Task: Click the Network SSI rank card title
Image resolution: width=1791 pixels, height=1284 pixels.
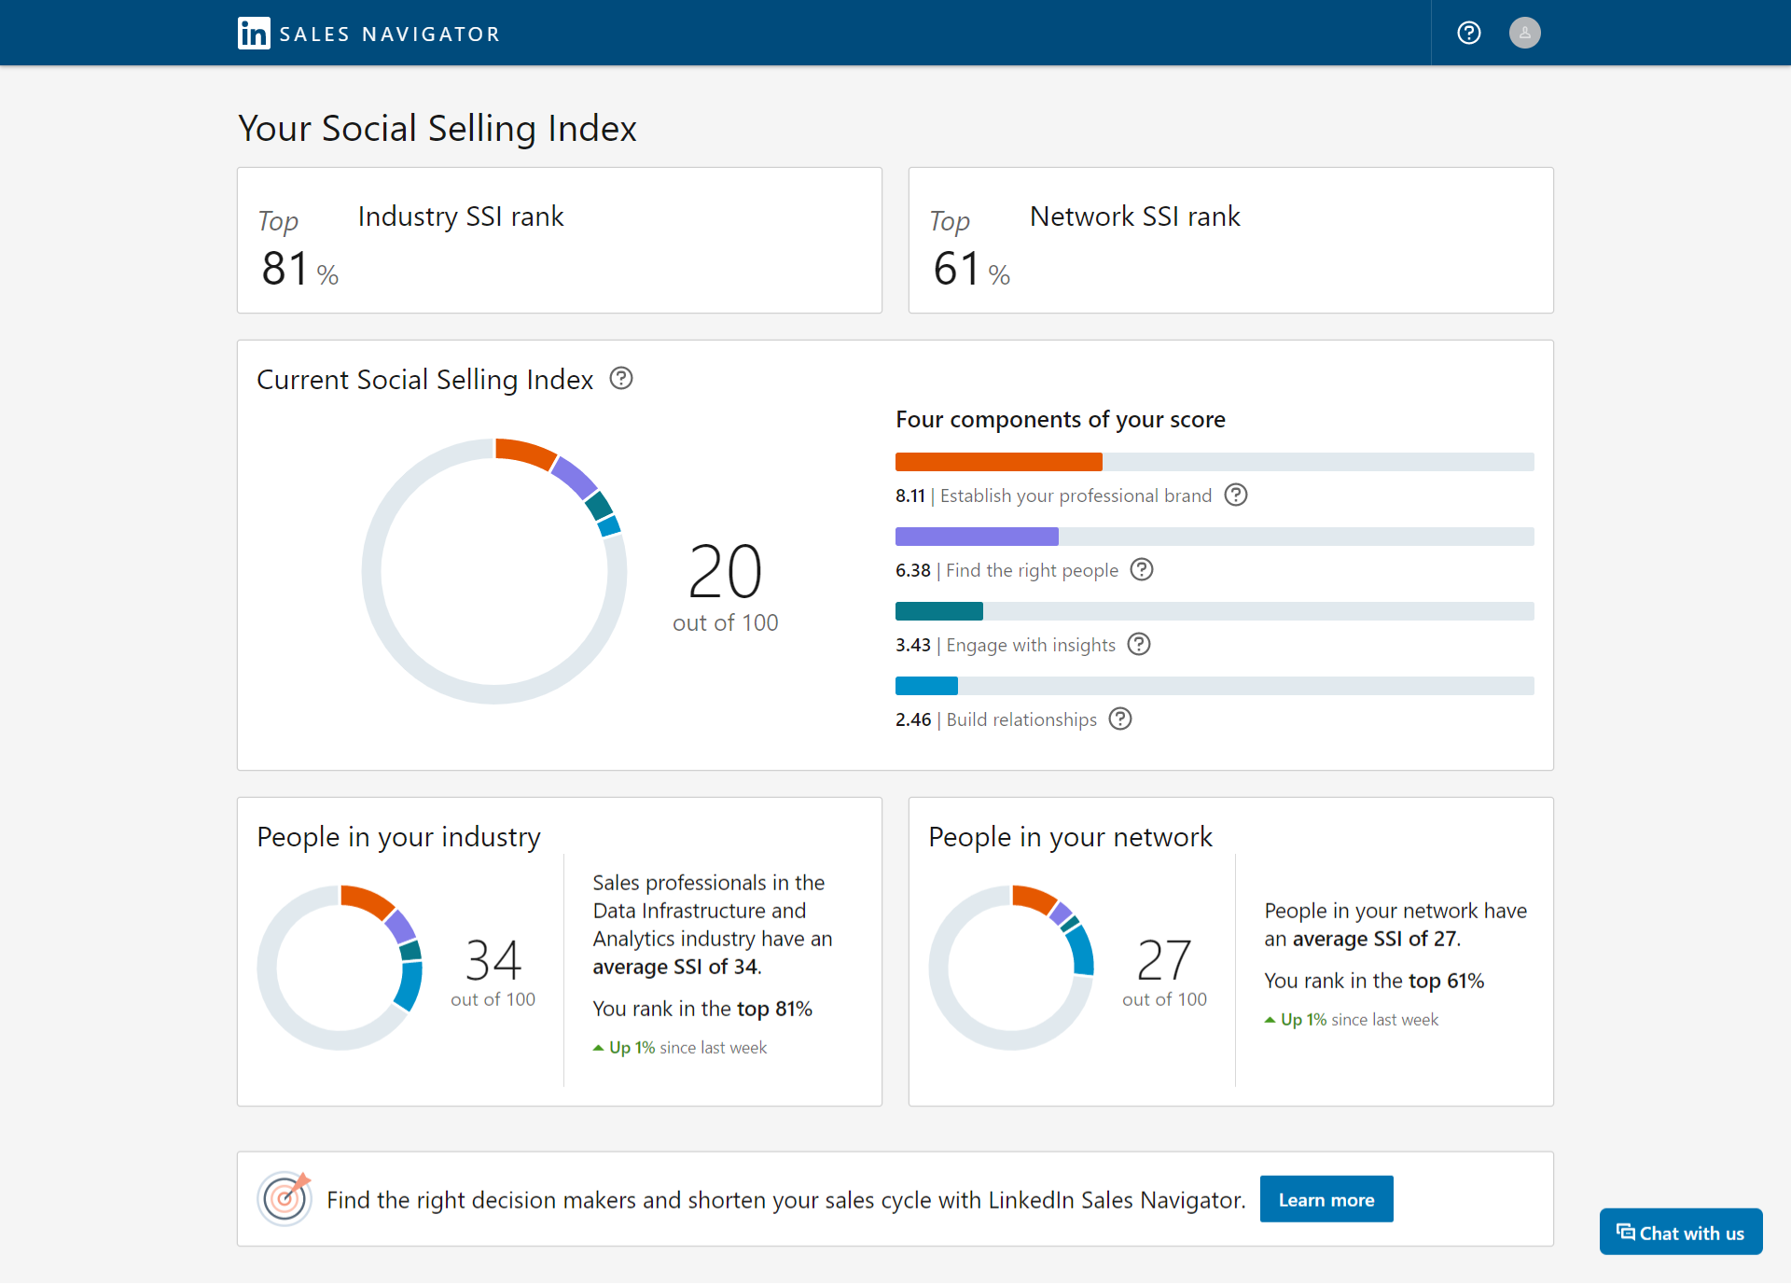Action: pos(1135,216)
